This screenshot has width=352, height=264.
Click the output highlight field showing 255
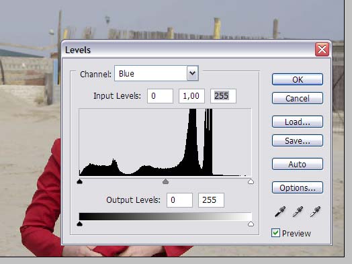(x=211, y=200)
